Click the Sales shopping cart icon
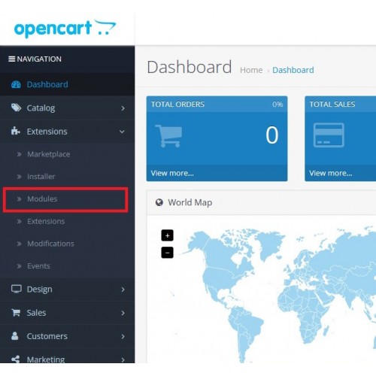The image size is (376, 376). coord(16,313)
